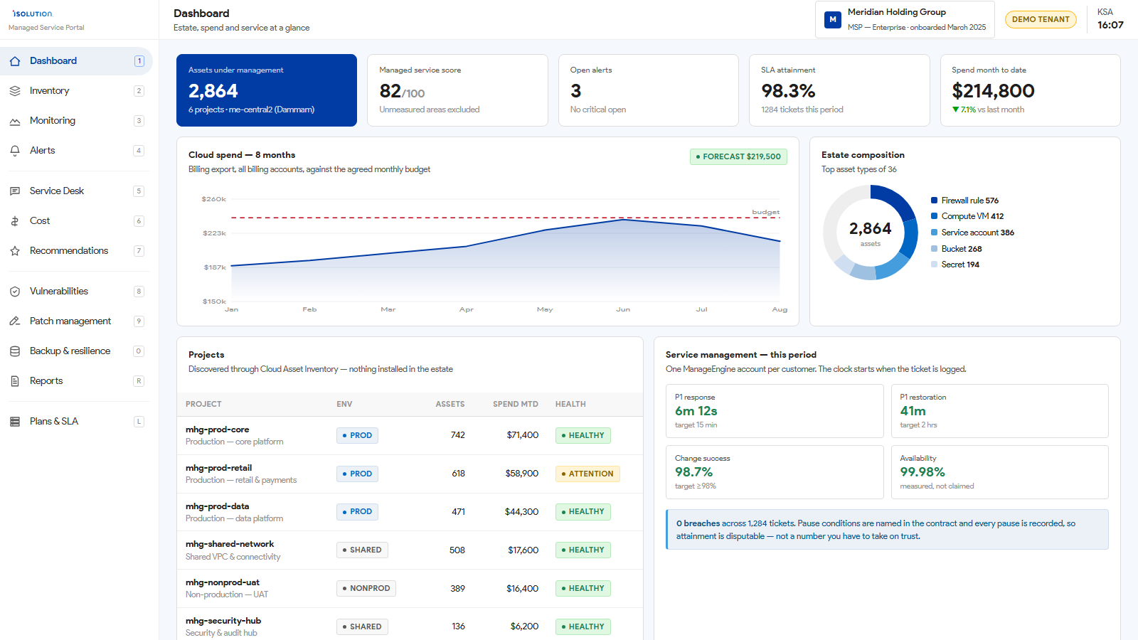The height and width of the screenshot is (640, 1138).
Task: Click the Assets under management card
Action: pos(267,90)
